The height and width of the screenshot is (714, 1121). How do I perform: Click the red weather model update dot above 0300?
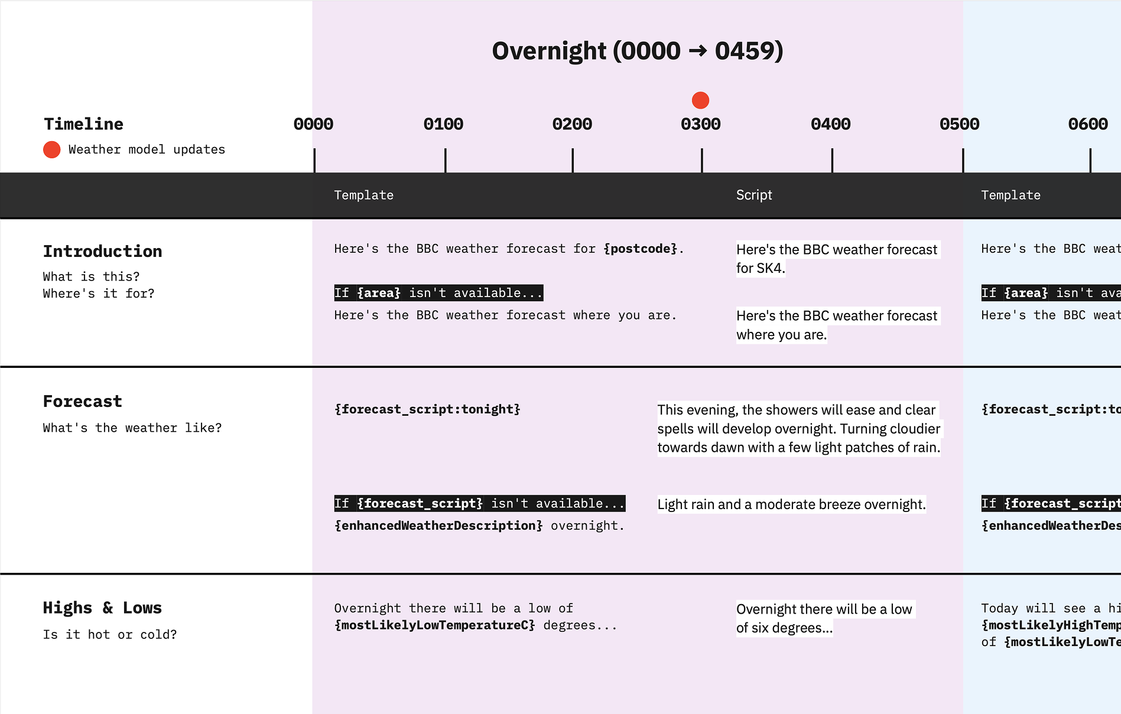point(700,100)
